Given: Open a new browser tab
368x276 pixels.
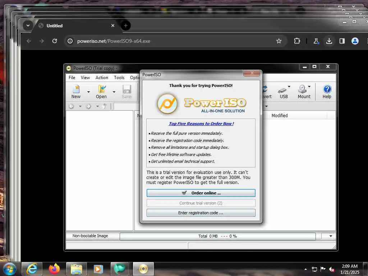Looking at the screenshot, I should (x=126, y=26).
